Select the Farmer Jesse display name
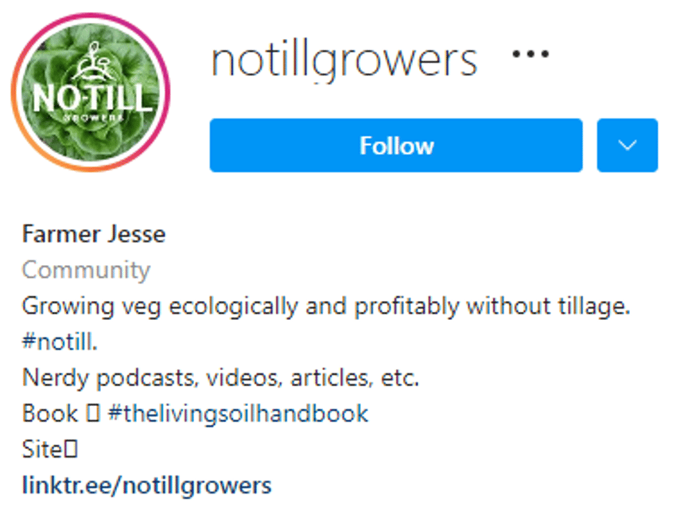Image resolution: width=676 pixels, height=515 pixels. [93, 234]
